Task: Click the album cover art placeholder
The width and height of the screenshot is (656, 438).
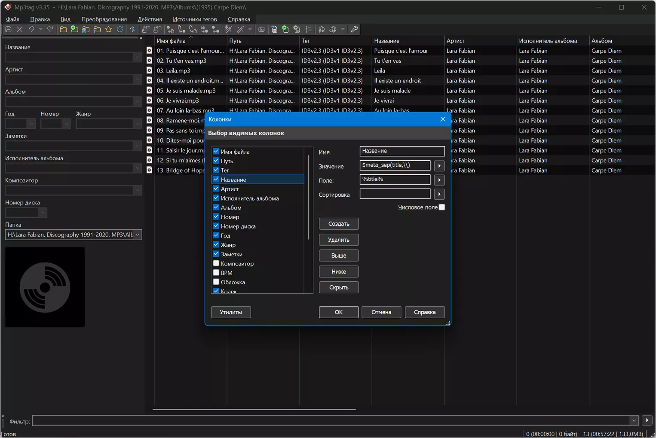Action: pyautogui.click(x=45, y=287)
